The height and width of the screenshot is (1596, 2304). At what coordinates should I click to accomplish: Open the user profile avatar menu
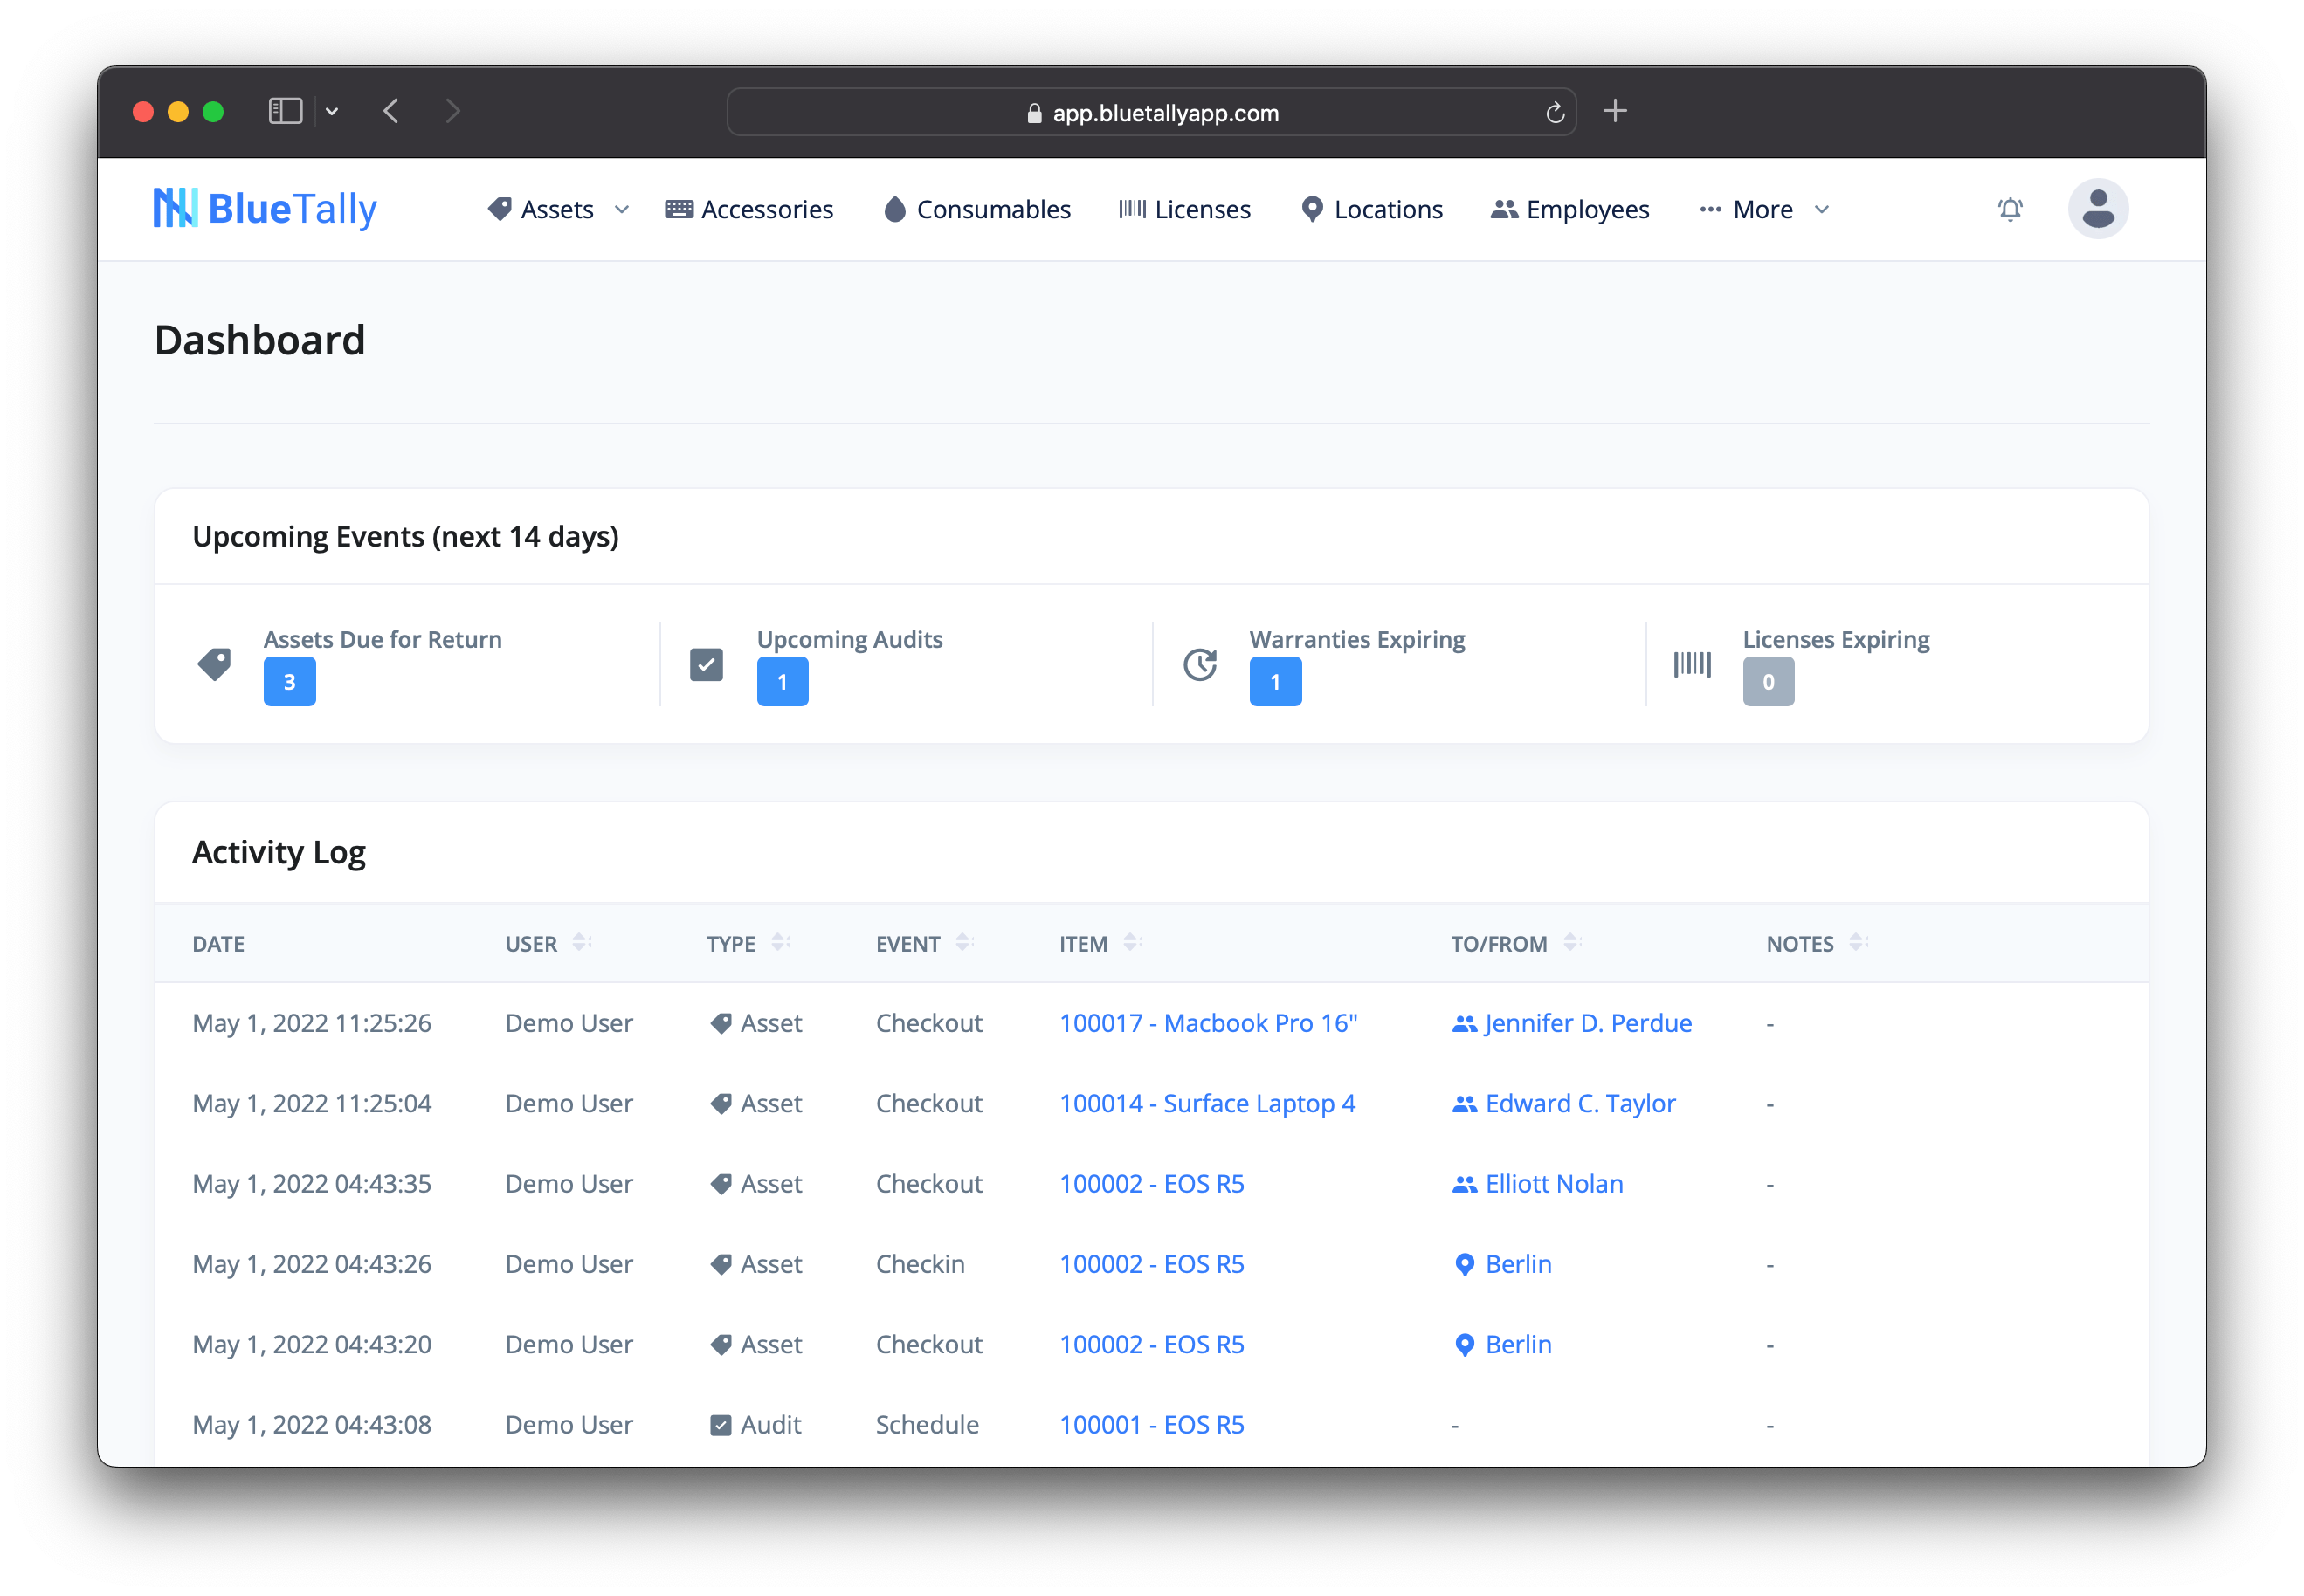(x=2098, y=209)
